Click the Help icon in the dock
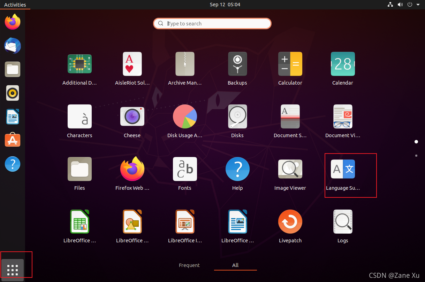 tap(13, 164)
